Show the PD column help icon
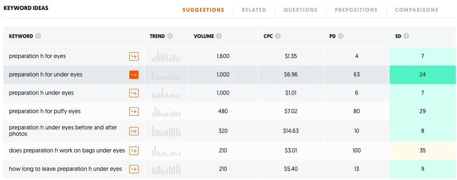 coord(340,36)
